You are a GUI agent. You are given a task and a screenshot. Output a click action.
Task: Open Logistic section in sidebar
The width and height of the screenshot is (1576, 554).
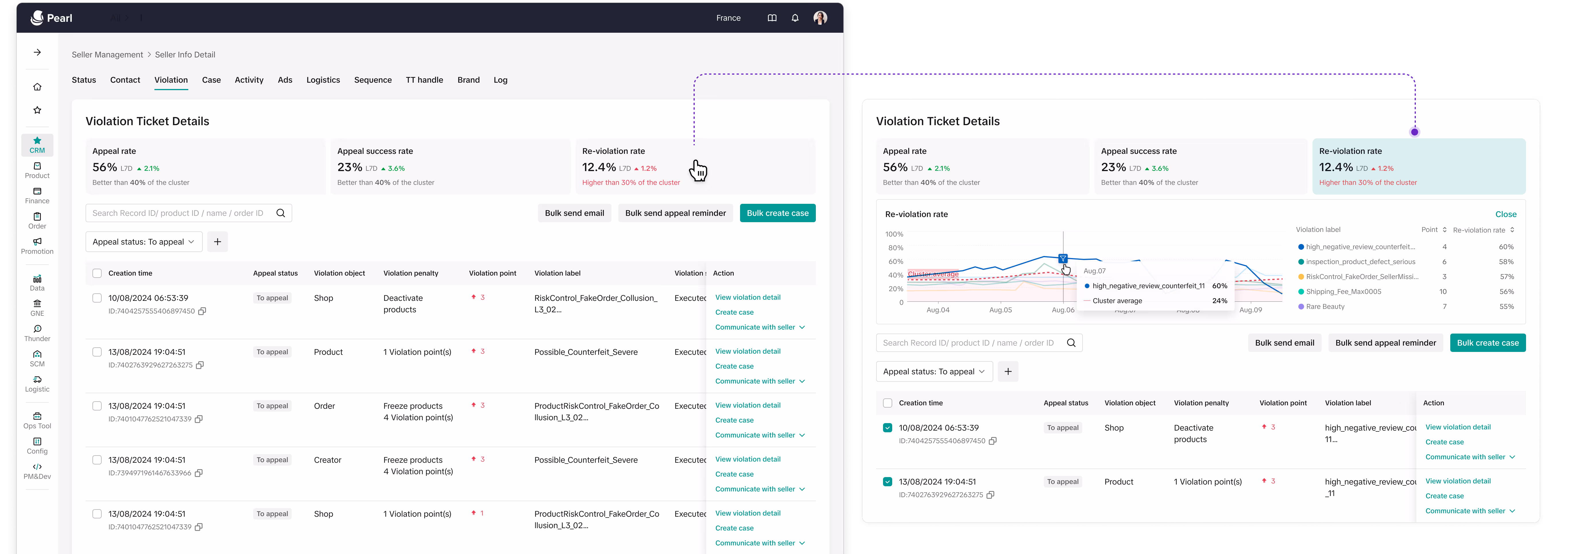click(x=37, y=383)
